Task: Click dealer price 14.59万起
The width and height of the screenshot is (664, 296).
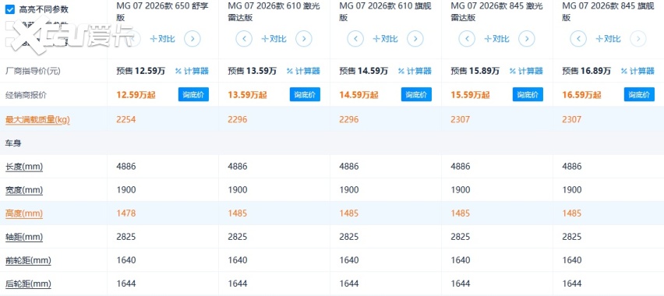Action: pyautogui.click(x=358, y=95)
